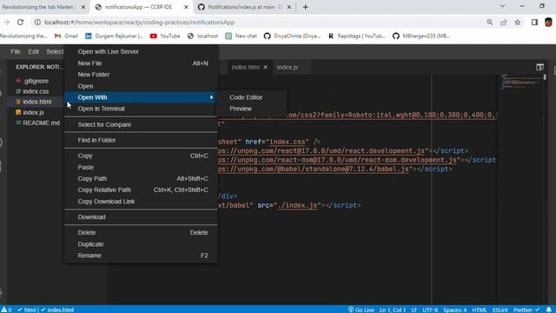Choose Find in Folder
This screenshot has width=556, height=313.
(141, 140)
